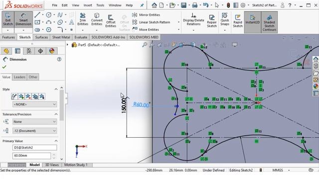
Task: Click the Save icon
Action: pyautogui.click(x=183, y=5)
